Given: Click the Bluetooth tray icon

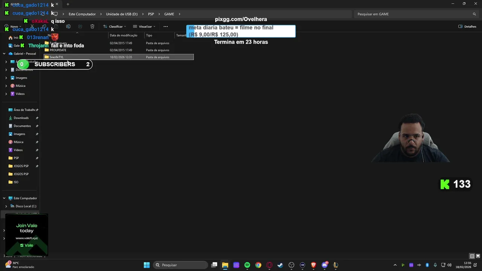Looking at the screenshot, I should (427, 265).
